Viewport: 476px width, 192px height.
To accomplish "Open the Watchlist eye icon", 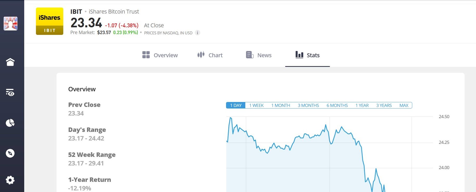I will point(10,92).
